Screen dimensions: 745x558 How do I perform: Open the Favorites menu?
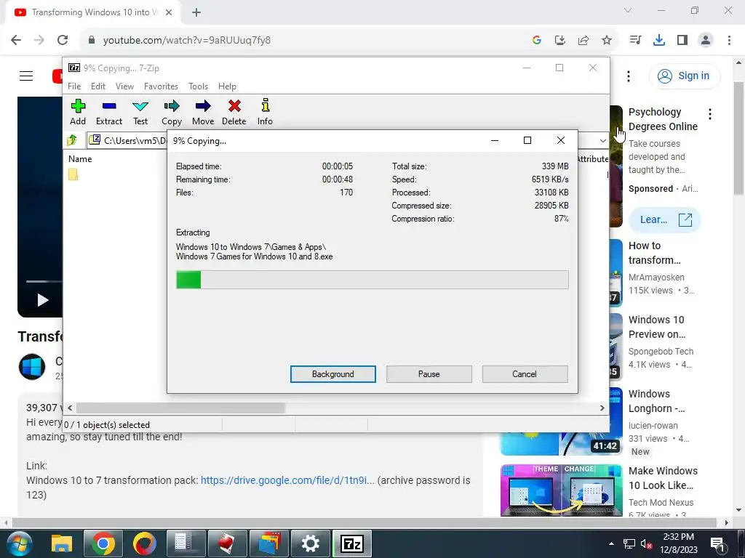point(161,86)
